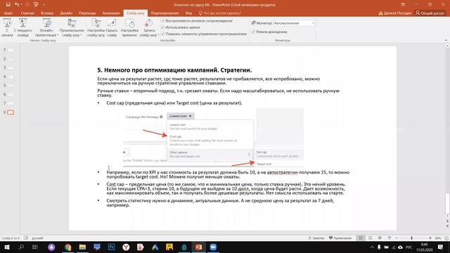Select slide 1 thumbnail
Screen dimensions: 450x253
10,50
